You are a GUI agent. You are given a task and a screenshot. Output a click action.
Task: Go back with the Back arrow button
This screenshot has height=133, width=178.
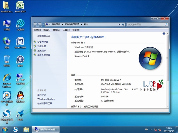(35, 25)
